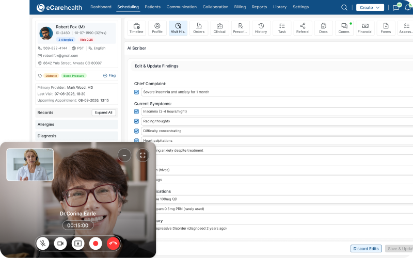Uncheck the Difficulty concentrating symptom
This screenshot has height=258, width=413.
point(136,131)
